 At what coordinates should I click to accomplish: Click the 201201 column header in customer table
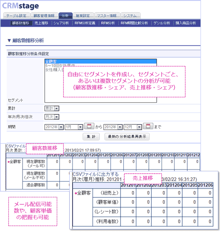tap(53, 155)
